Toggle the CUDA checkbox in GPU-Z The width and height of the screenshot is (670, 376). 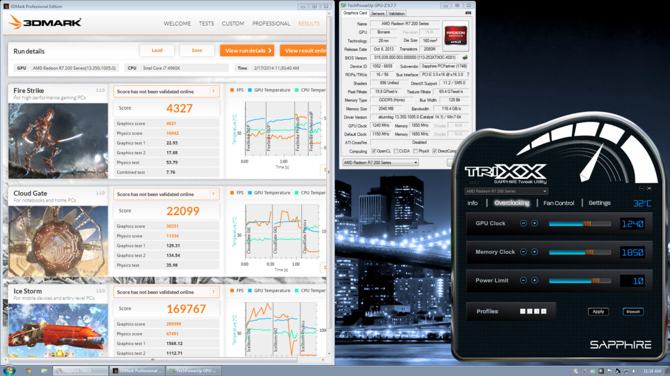396,151
